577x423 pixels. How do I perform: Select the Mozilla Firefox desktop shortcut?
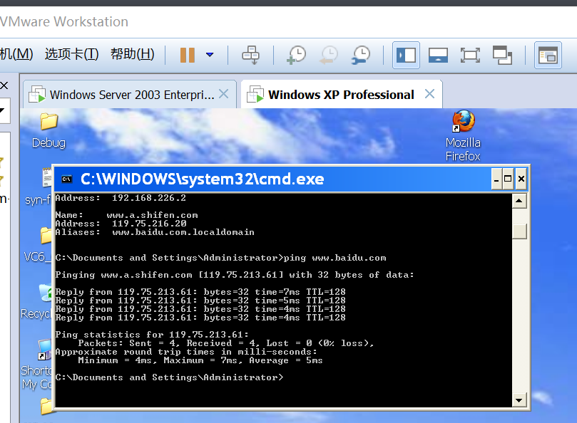[463, 135]
